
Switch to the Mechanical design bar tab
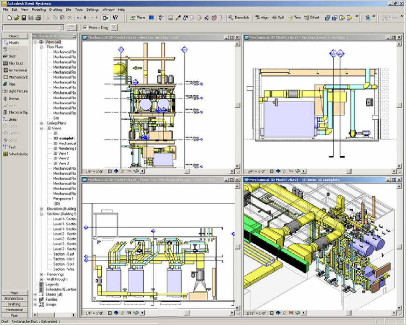(x=15, y=310)
